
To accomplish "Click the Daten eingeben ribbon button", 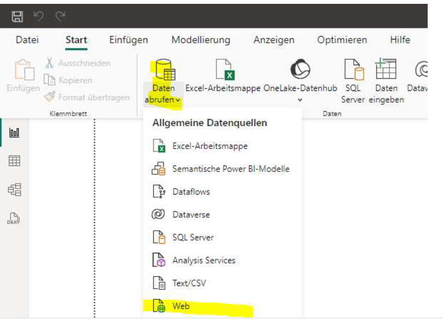I will pyautogui.click(x=386, y=82).
